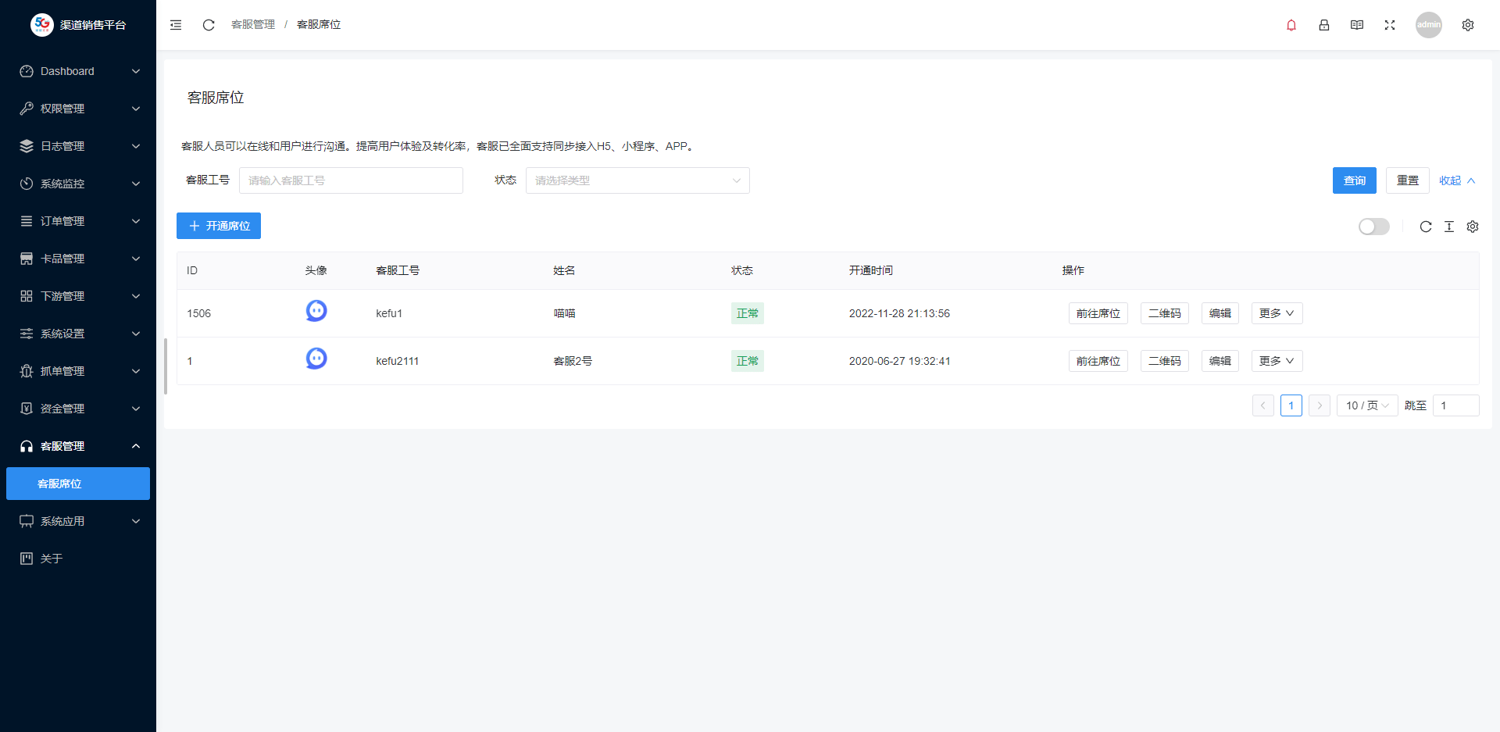Click name cell 喵喵
Viewport: 1500px width, 732px height.
coord(565,313)
